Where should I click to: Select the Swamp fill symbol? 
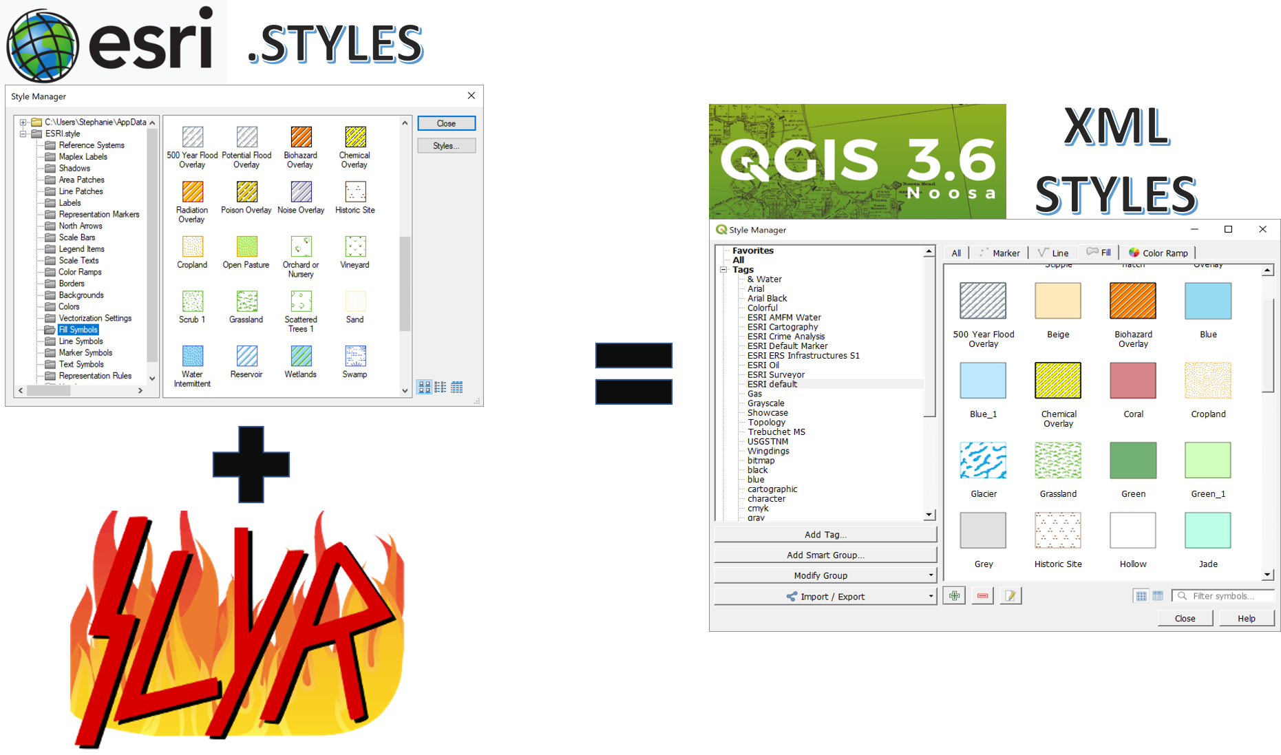[x=355, y=362]
